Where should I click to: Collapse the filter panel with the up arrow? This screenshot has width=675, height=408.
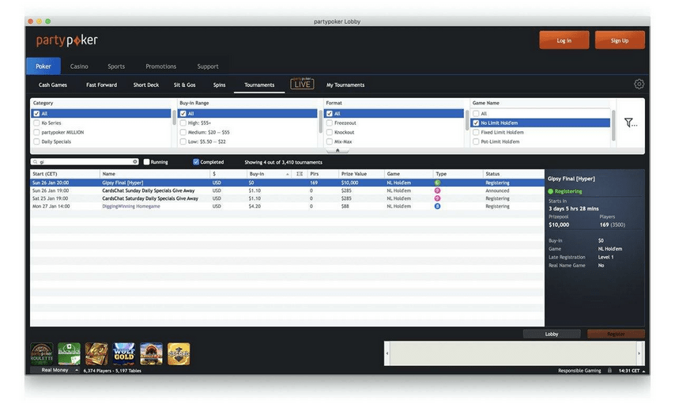pos(337,150)
